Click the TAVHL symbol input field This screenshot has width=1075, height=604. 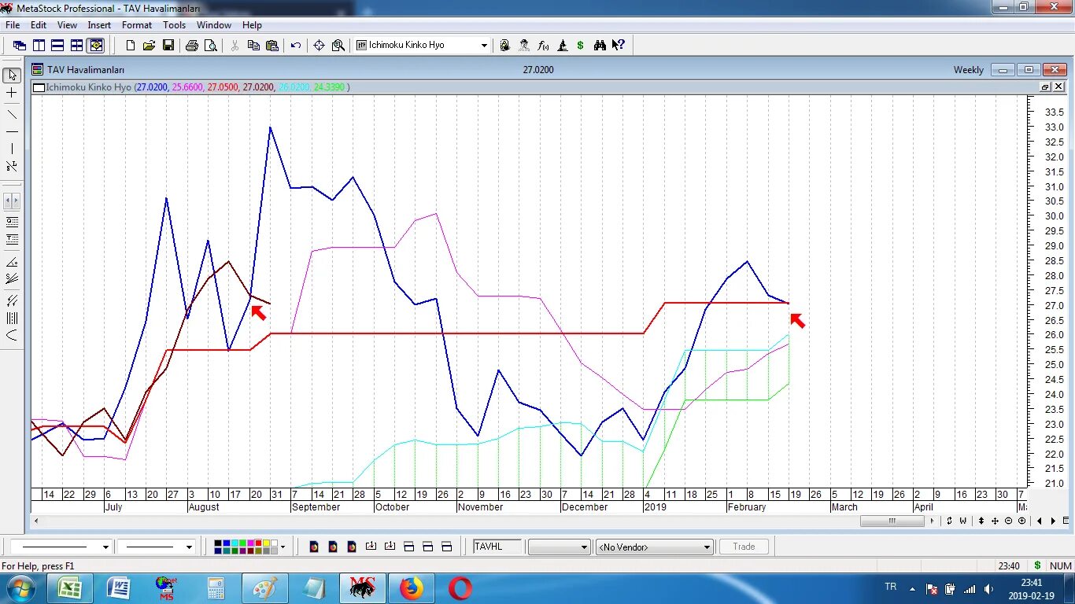tap(497, 547)
